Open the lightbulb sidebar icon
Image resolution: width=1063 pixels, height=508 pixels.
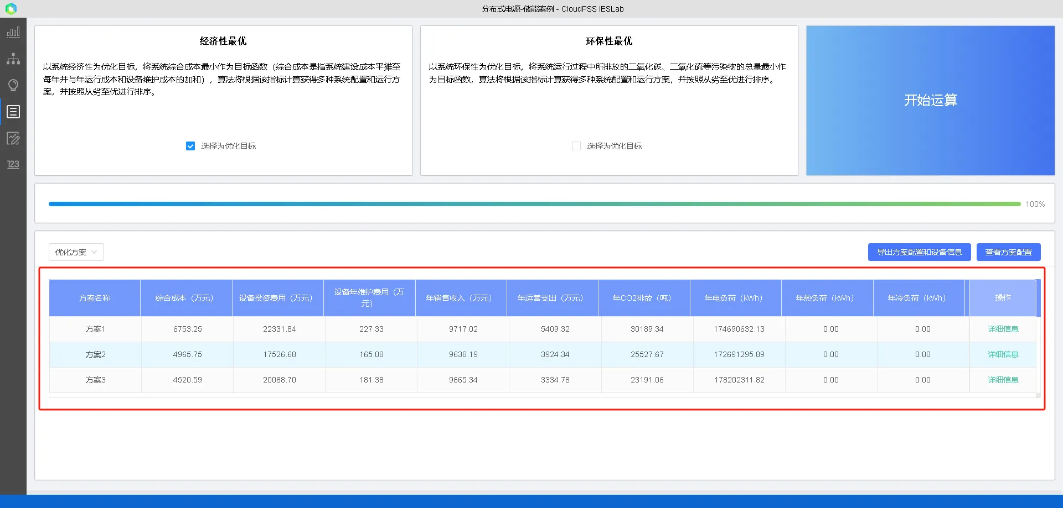point(13,85)
